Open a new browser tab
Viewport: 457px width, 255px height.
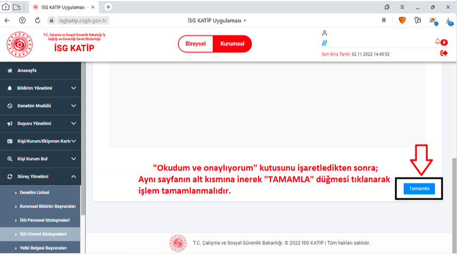tap(108, 7)
